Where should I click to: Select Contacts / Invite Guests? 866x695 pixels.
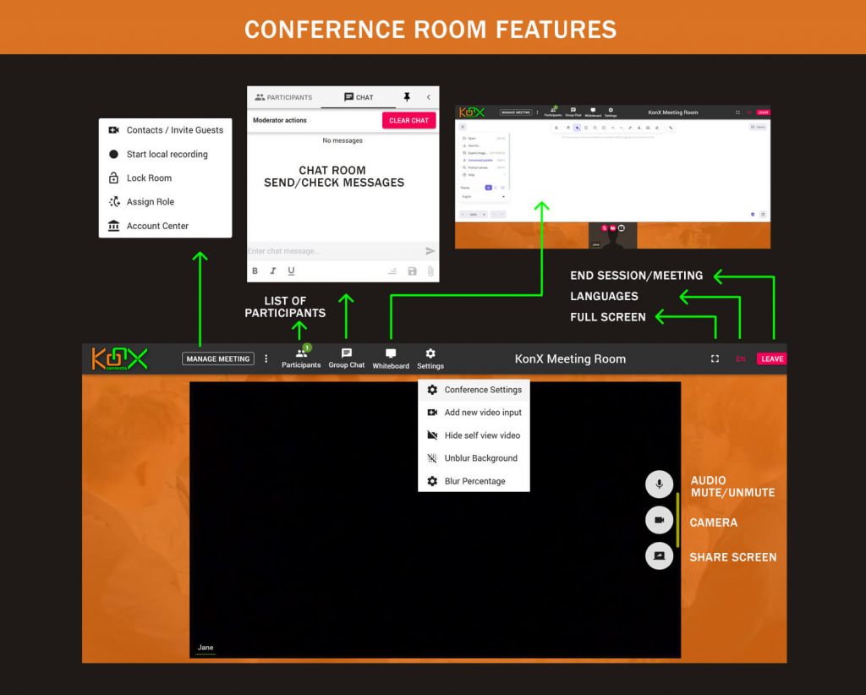172,130
